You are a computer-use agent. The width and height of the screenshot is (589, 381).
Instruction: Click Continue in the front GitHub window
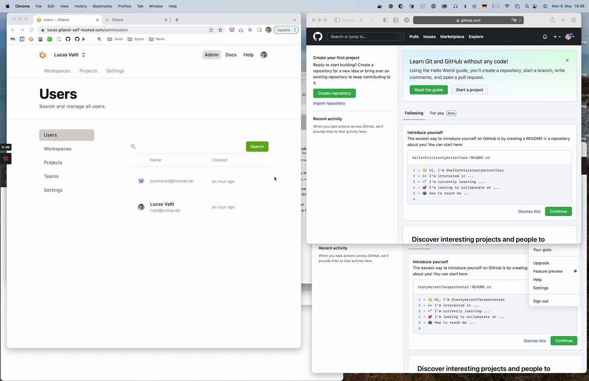tap(558, 211)
